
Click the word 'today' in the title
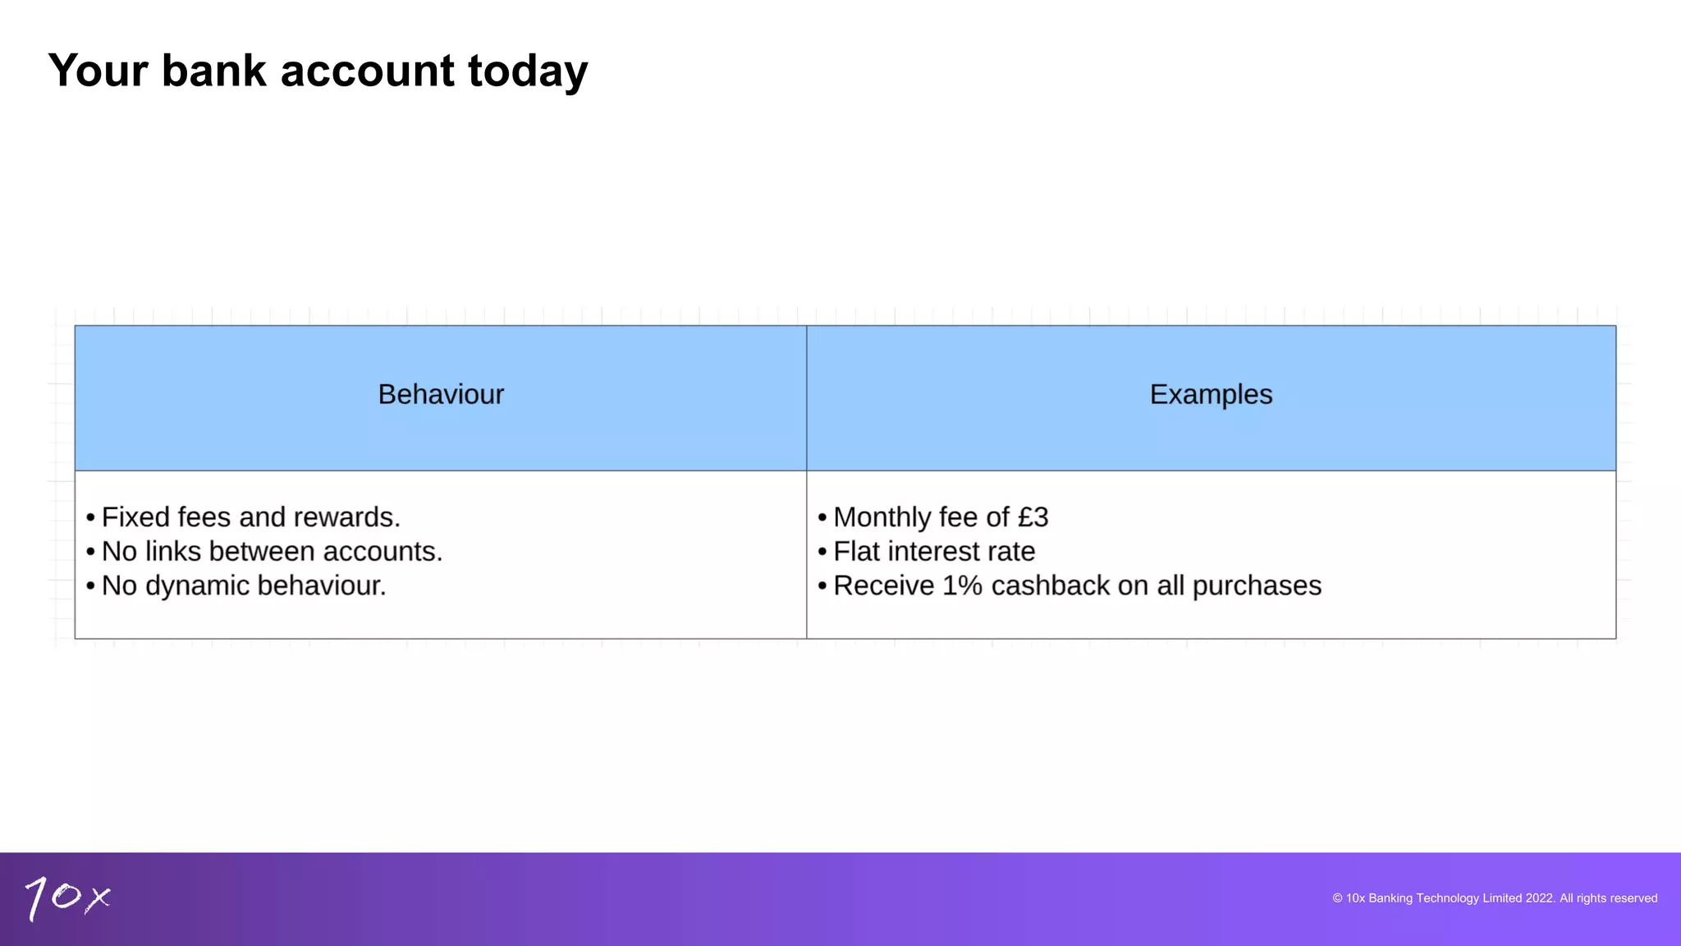[528, 72]
